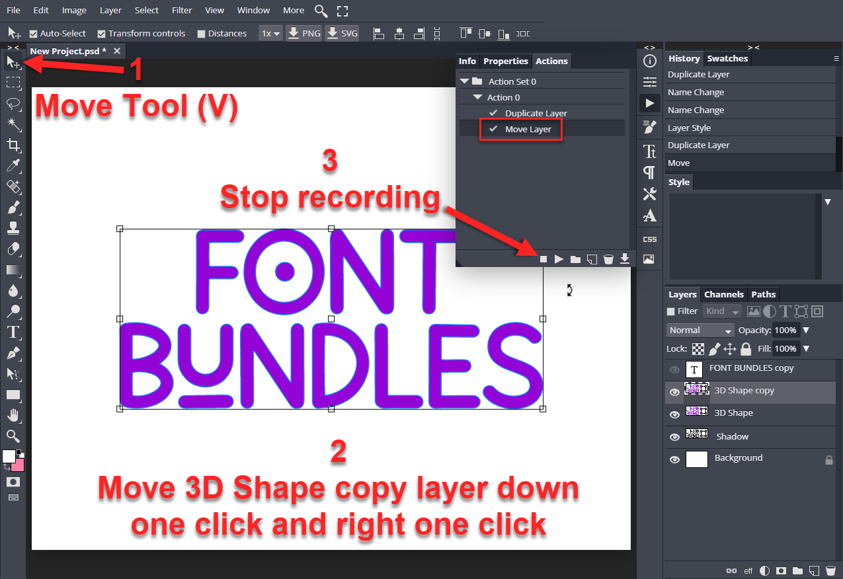This screenshot has width=843, height=579.
Task: Hide the Shadow layer
Action: pyautogui.click(x=674, y=437)
